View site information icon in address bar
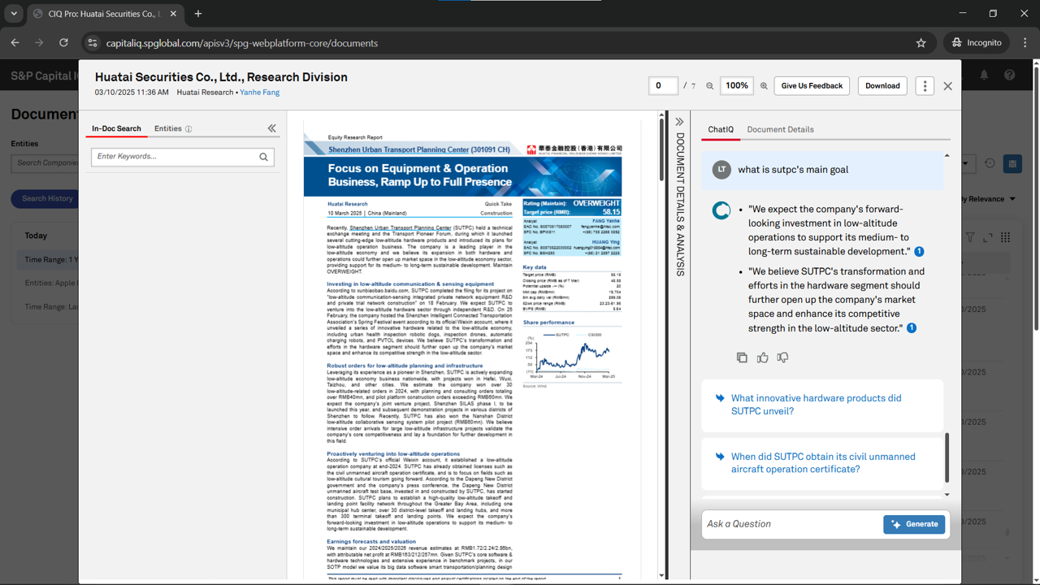Viewport: 1040px width, 585px height. coord(92,43)
